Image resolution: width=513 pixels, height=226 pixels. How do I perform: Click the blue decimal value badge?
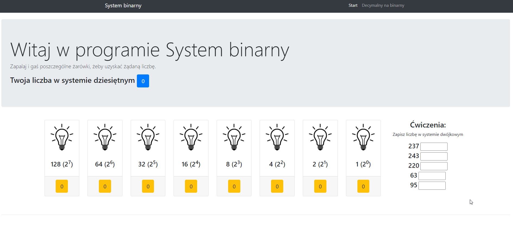[143, 81]
